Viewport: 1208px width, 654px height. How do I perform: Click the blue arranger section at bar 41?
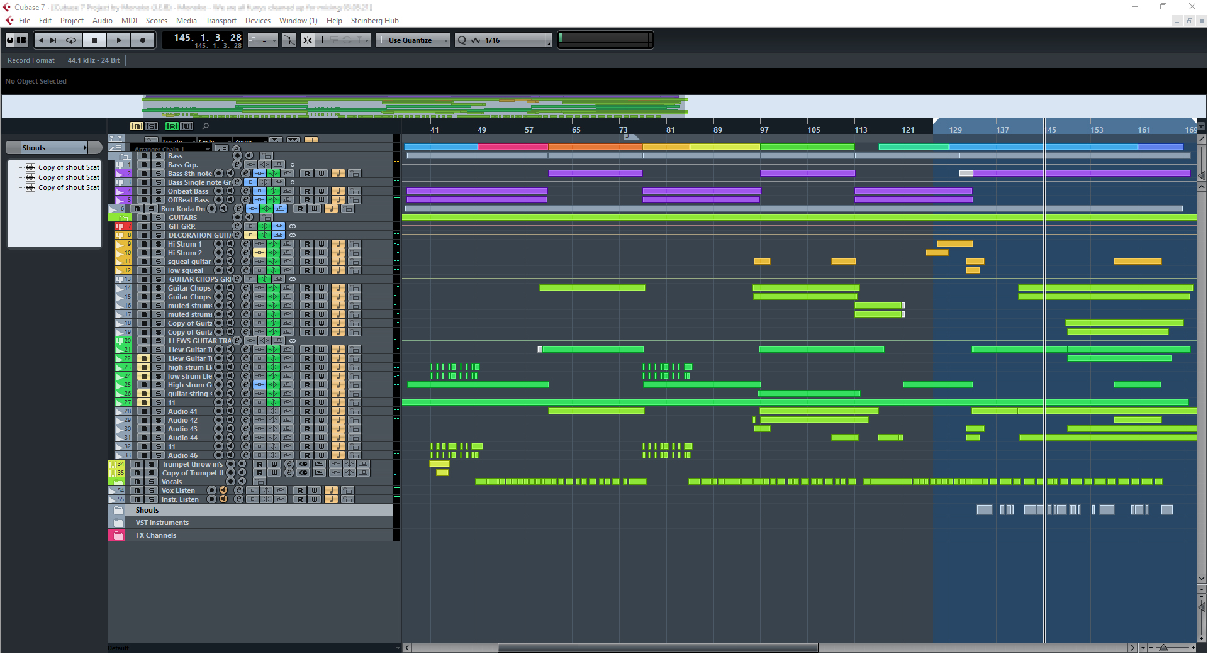(441, 147)
